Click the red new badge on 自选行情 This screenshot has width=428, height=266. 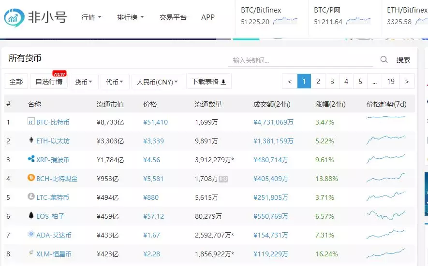tap(59, 73)
